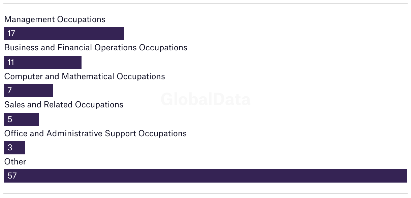Click the Office and Administrative Support bar
The height and width of the screenshot is (198, 411).
[14, 148]
